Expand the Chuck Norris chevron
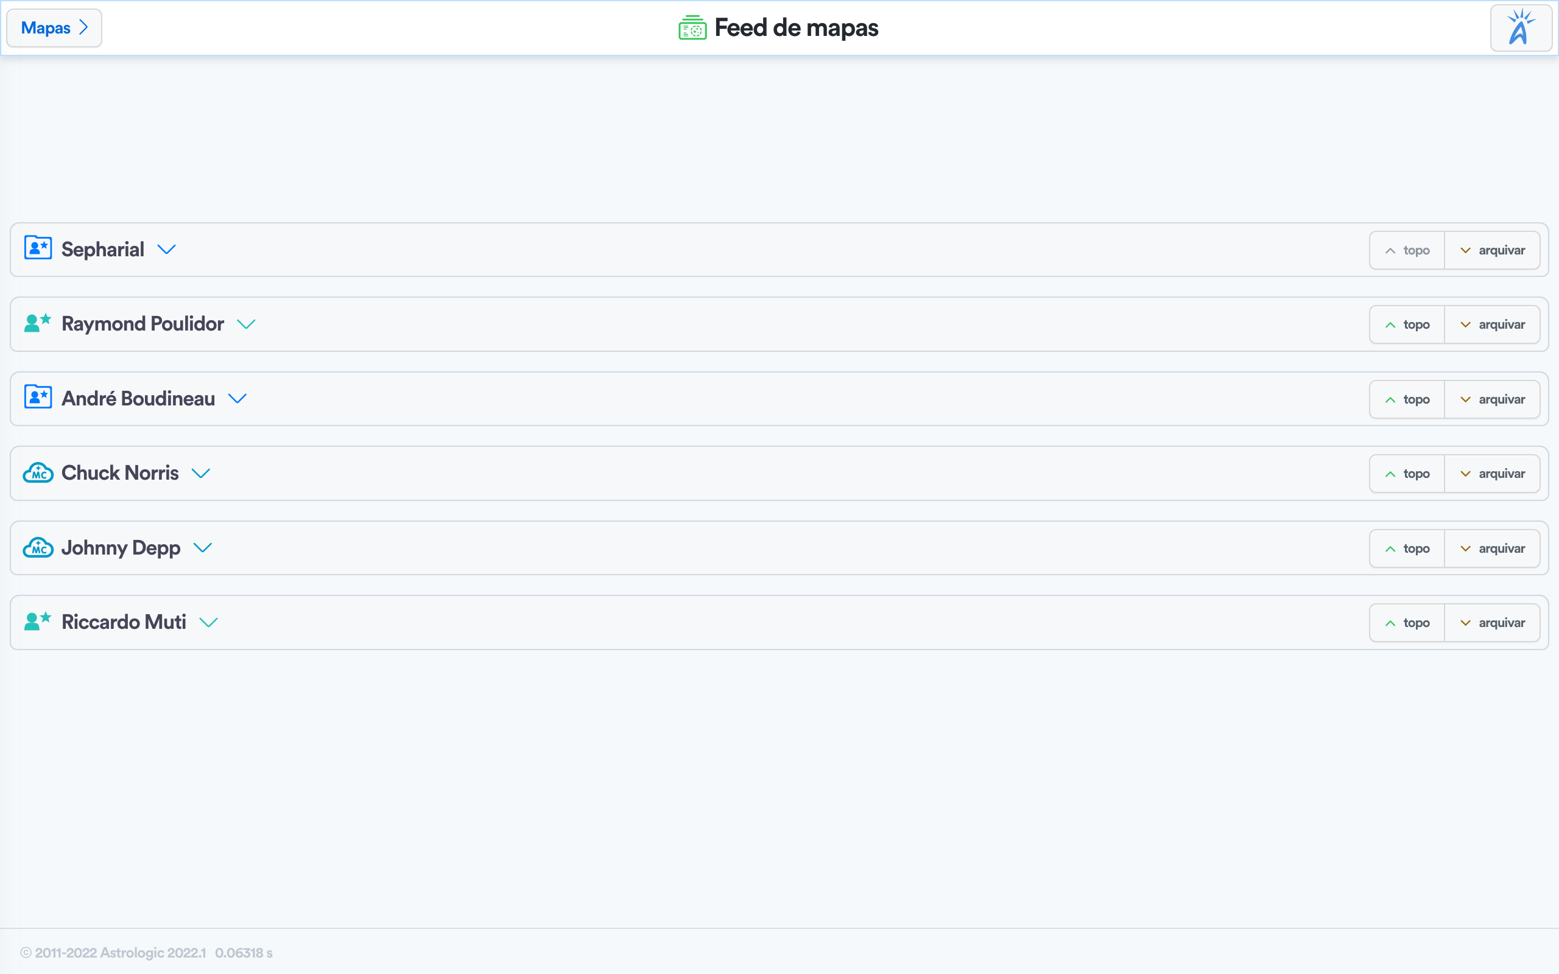Image resolution: width=1559 pixels, height=974 pixels. [x=201, y=474]
